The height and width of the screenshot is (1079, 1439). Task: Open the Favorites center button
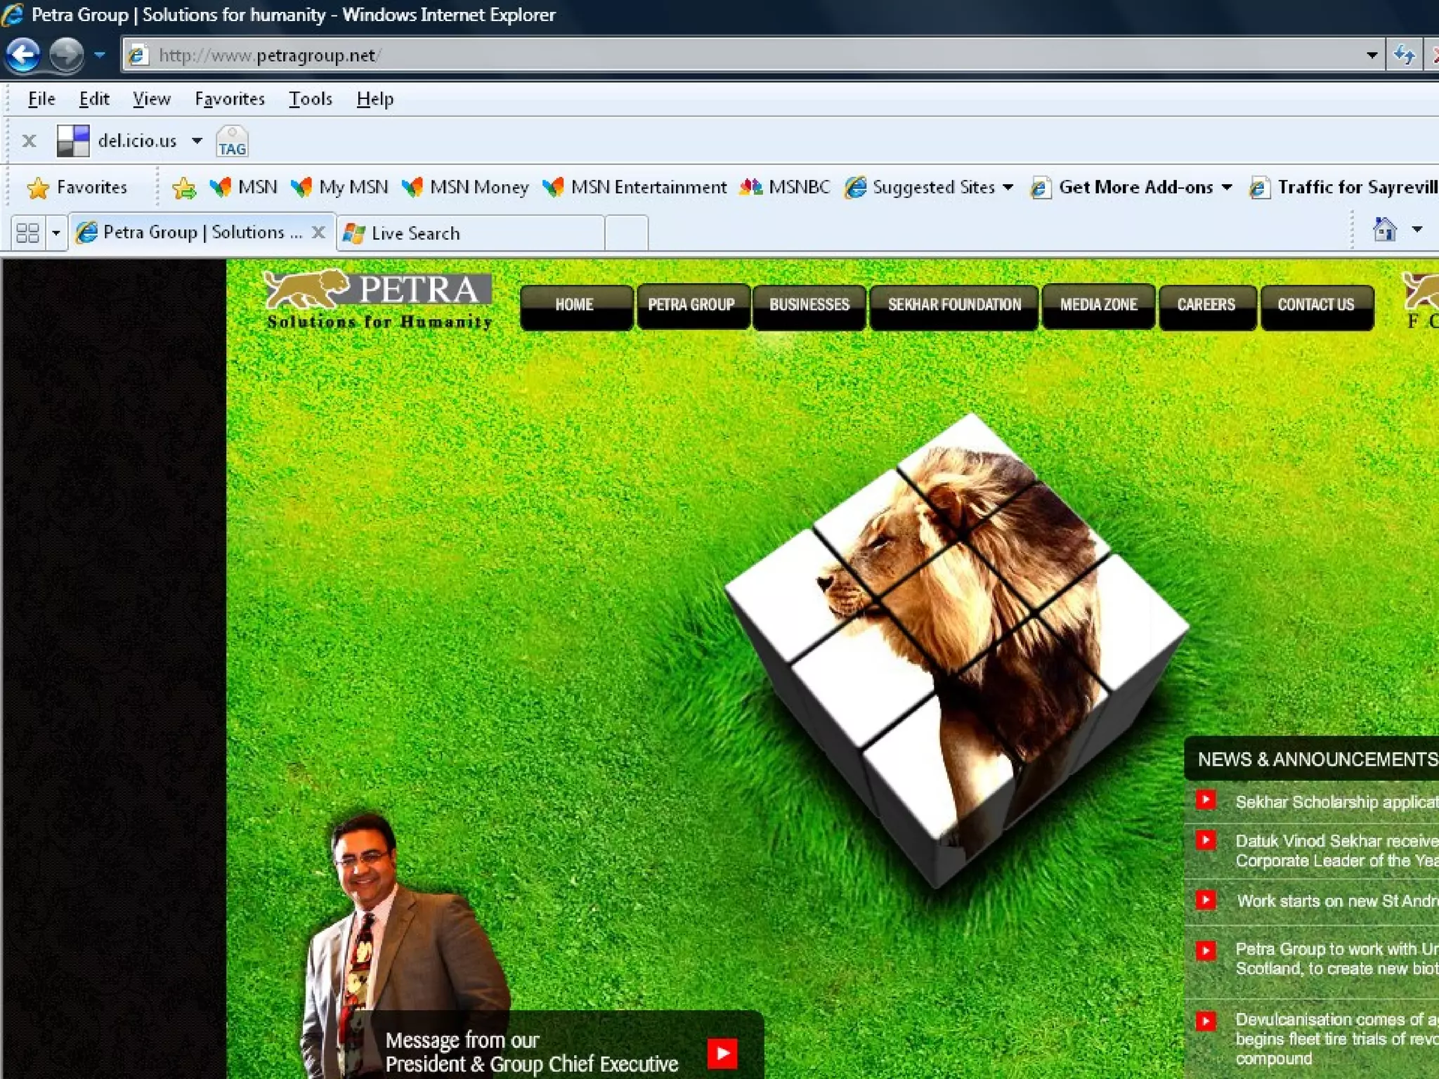coord(77,188)
